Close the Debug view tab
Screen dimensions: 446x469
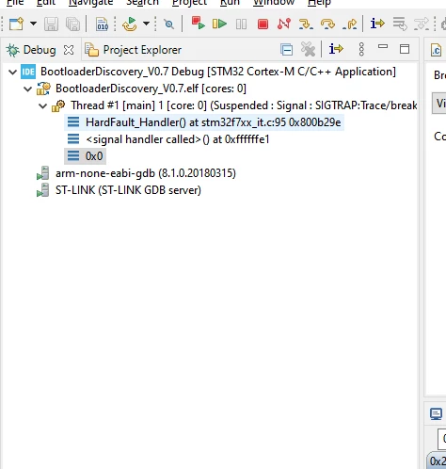tap(69, 50)
